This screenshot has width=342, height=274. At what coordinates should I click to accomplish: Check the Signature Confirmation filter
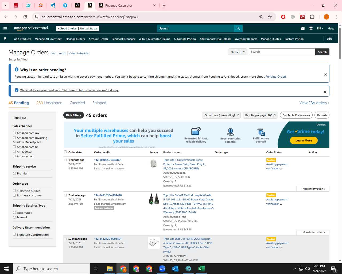14,234
